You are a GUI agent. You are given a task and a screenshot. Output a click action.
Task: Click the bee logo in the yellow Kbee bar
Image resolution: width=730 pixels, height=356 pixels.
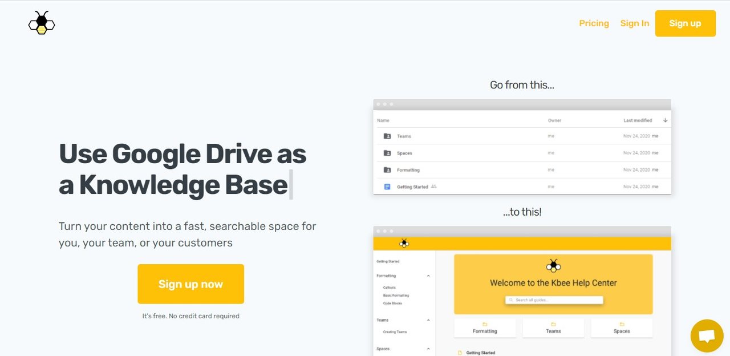pos(404,243)
